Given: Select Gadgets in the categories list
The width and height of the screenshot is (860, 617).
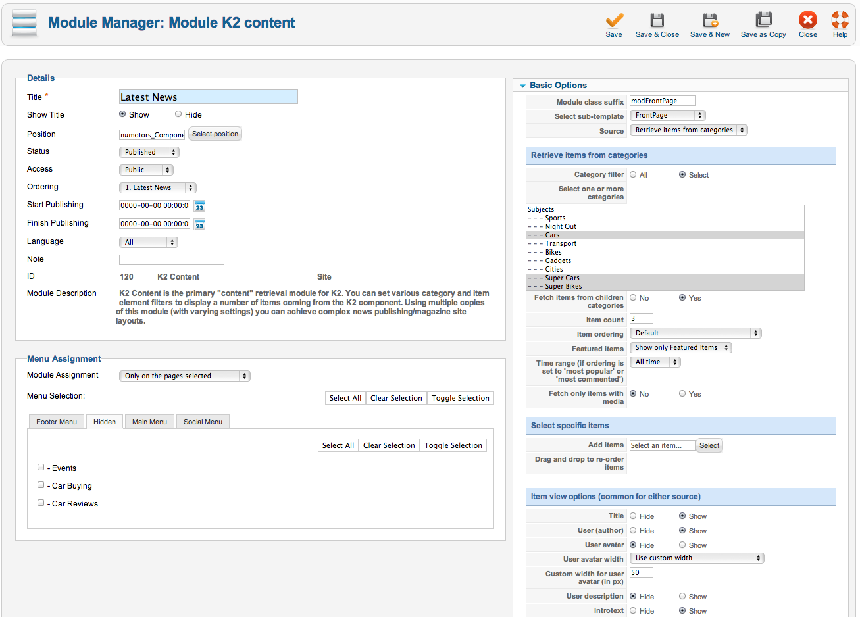Looking at the screenshot, I should point(665,260).
